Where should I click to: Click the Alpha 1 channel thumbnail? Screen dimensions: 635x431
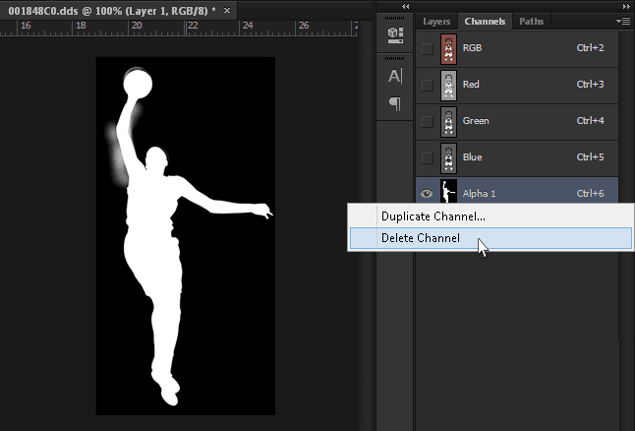[449, 192]
